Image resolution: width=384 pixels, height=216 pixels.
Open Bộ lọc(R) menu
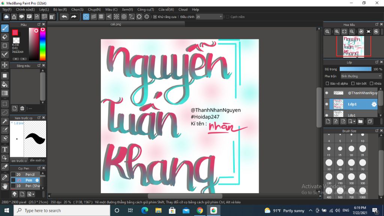pyautogui.click(x=60, y=9)
